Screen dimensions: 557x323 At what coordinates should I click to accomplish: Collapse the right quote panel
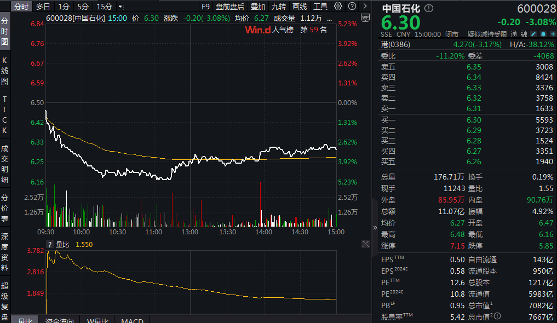[x=375, y=228]
